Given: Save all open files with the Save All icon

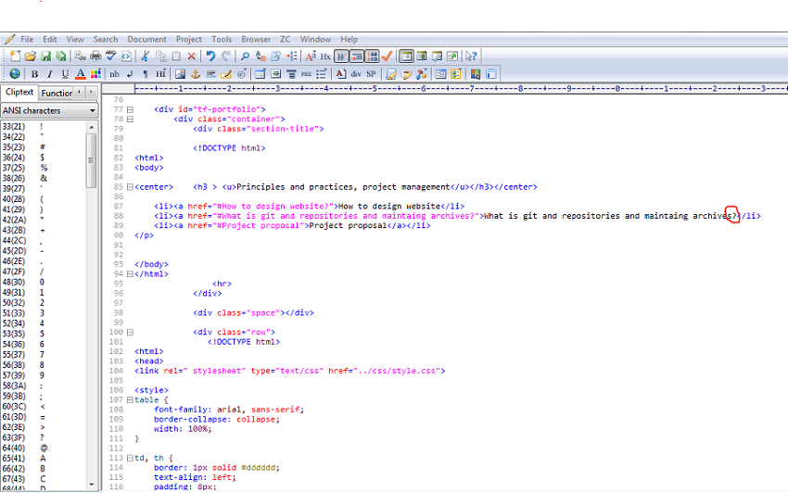Looking at the screenshot, I should point(61,57).
